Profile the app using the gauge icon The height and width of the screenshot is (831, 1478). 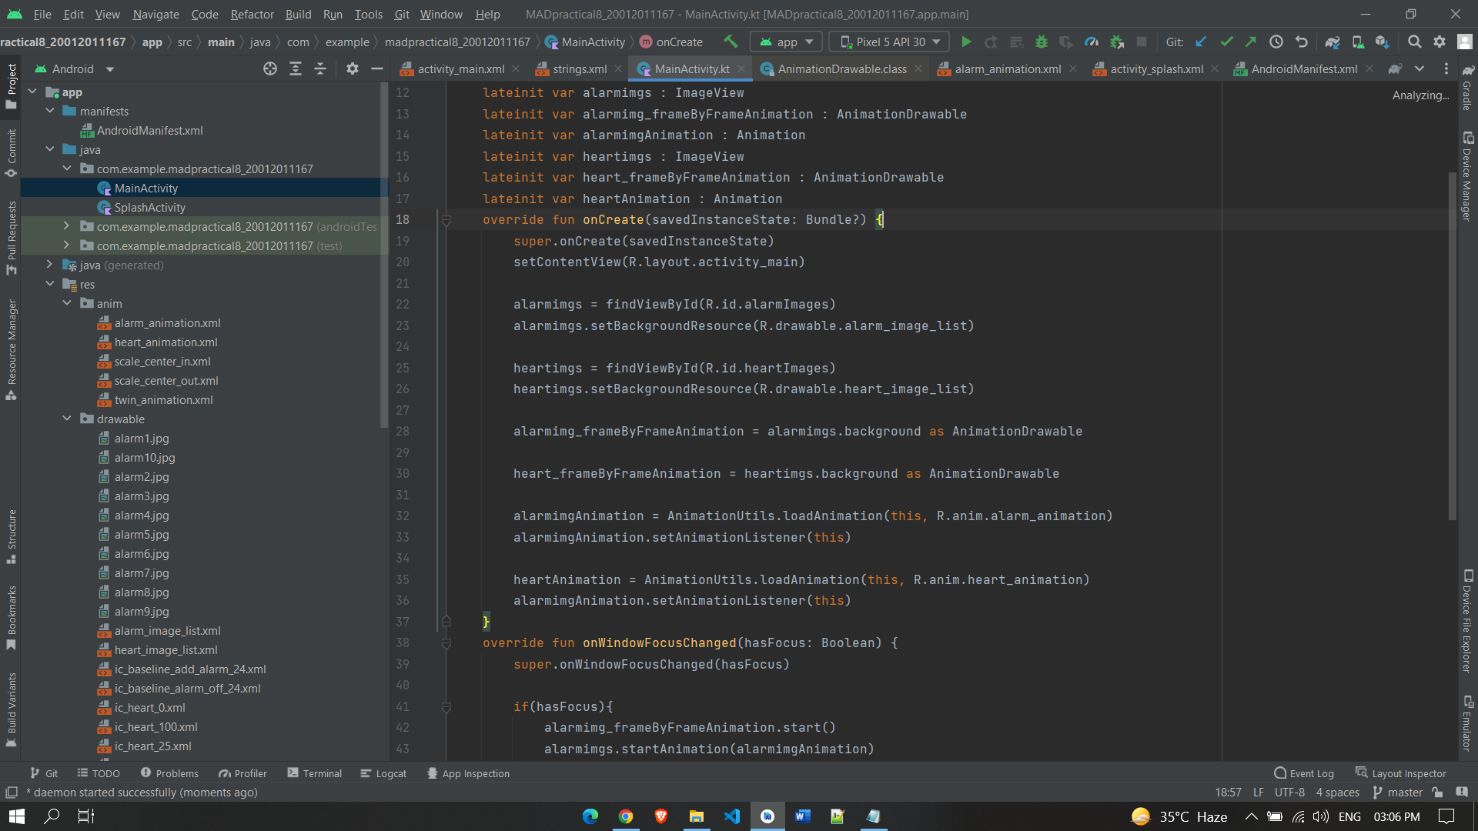(1092, 42)
